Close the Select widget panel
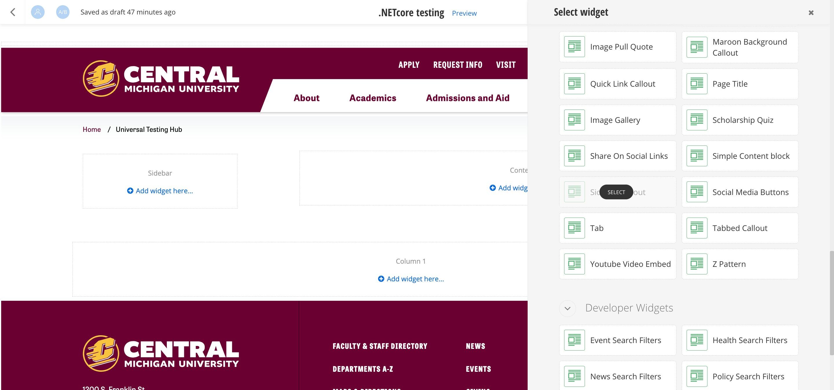Image resolution: width=834 pixels, height=390 pixels. coord(811,13)
